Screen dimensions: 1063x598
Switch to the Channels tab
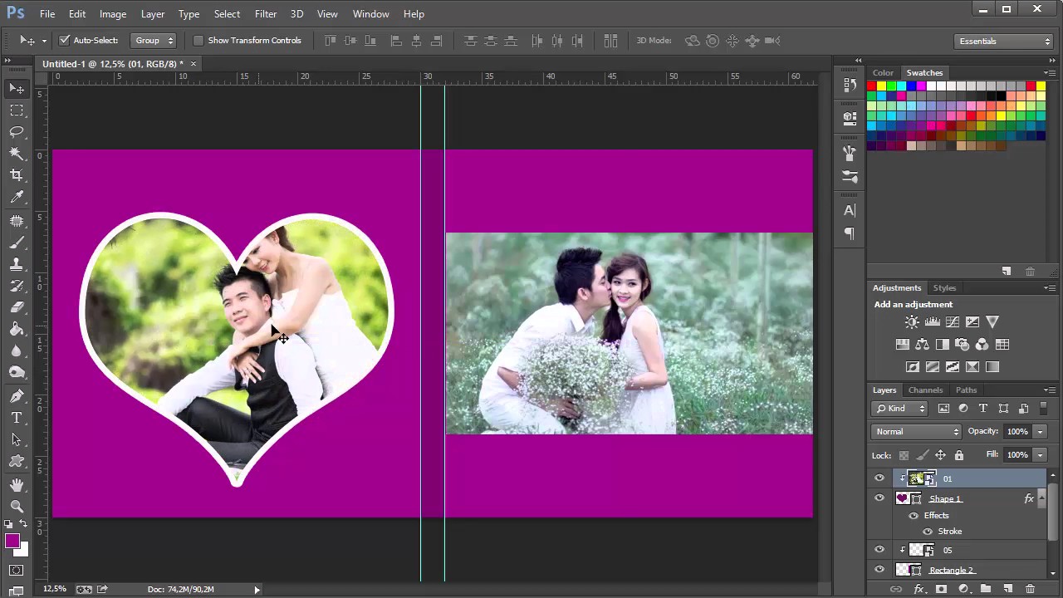(925, 390)
